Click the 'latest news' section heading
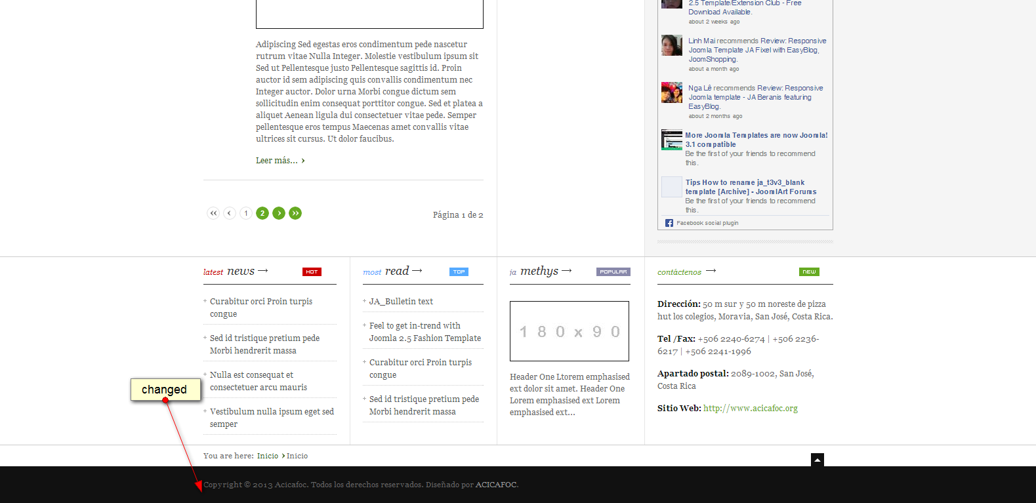The image size is (1036, 503). (236, 271)
